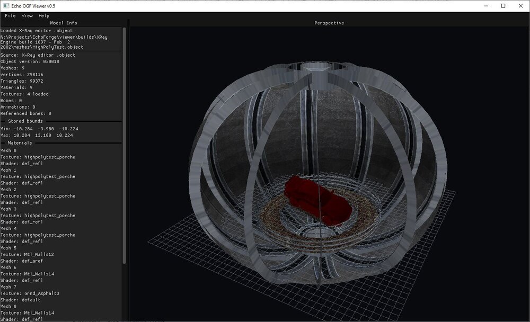Click 'Texture: highpolytest_porche' under Mesh 0

tap(38, 157)
